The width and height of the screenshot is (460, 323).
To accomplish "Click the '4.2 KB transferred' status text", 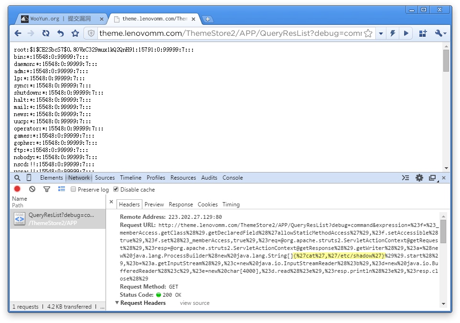I will point(69,307).
